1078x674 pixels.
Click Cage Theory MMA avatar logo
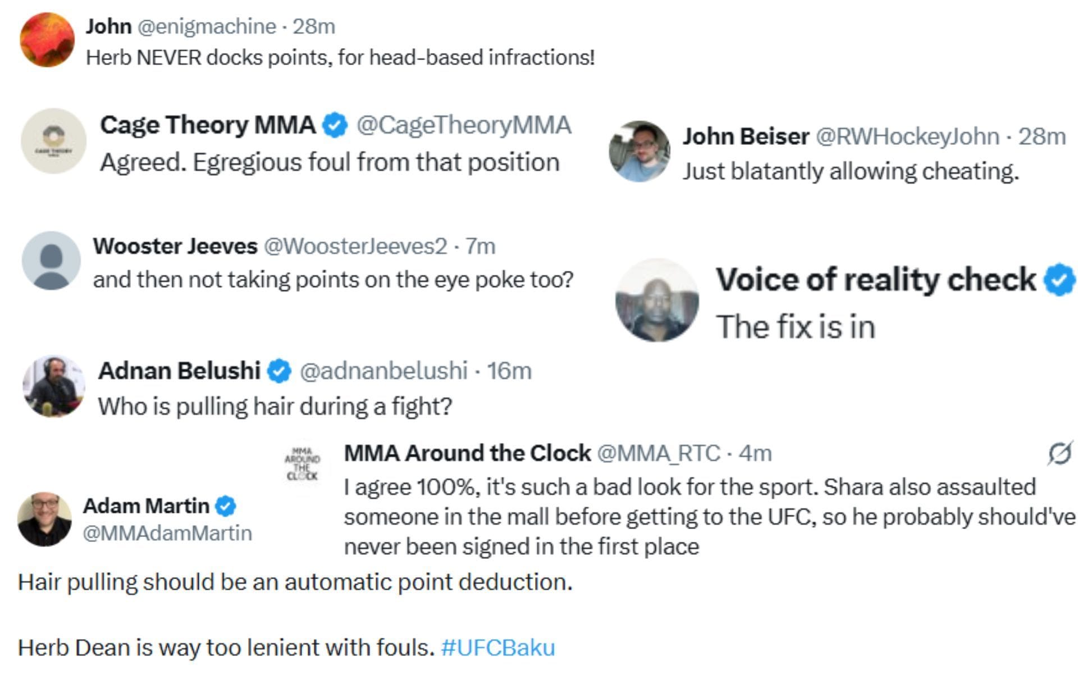pyautogui.click(x=53, y=141)
